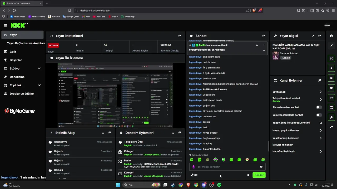Viewport: 337px width, 189px height.
Task: Open Hedefleri belirleyin options
Action: 321,151
